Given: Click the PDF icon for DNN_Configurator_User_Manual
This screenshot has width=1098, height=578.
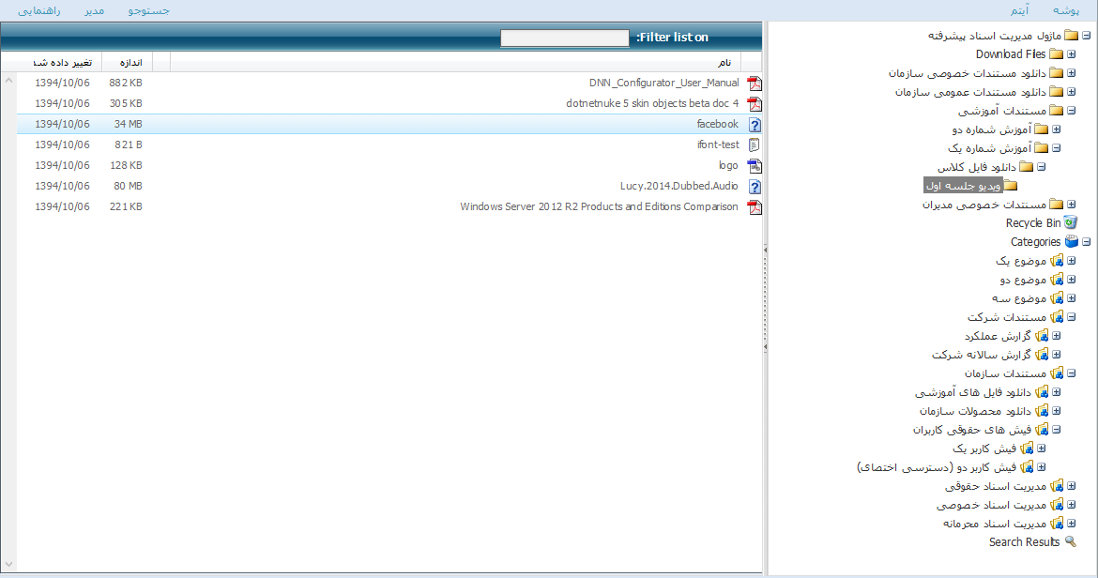Looking at the screenshot, I should click(x=754, y=84).
